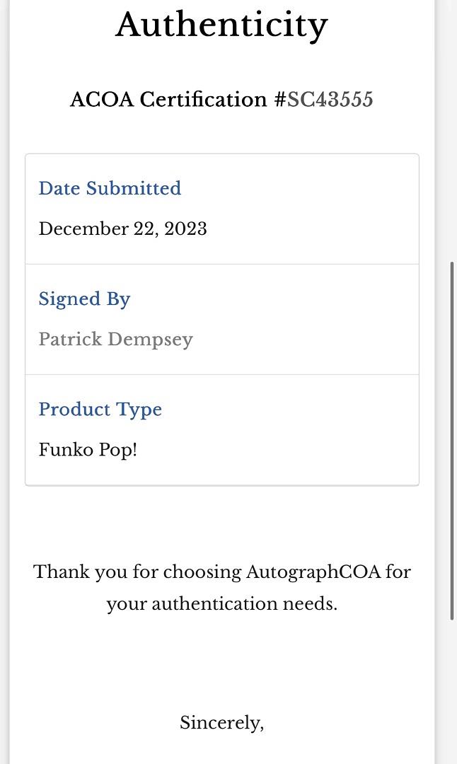Open the Patrick Dempsey signer name
The width and height of the screenshot is (457, 764).
[x=115, y=340]
